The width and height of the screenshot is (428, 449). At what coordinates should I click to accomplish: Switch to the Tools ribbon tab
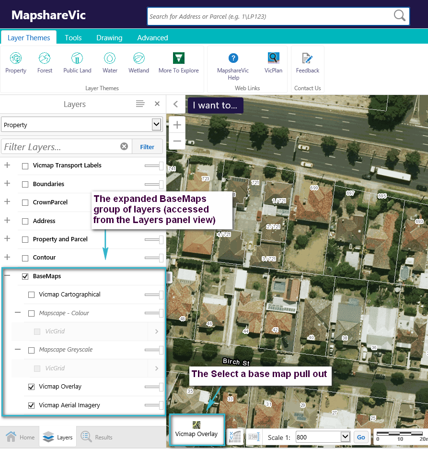tap(73, 37)
